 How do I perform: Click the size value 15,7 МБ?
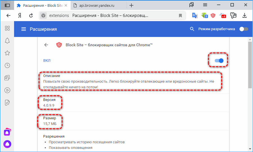coord(50,124)
